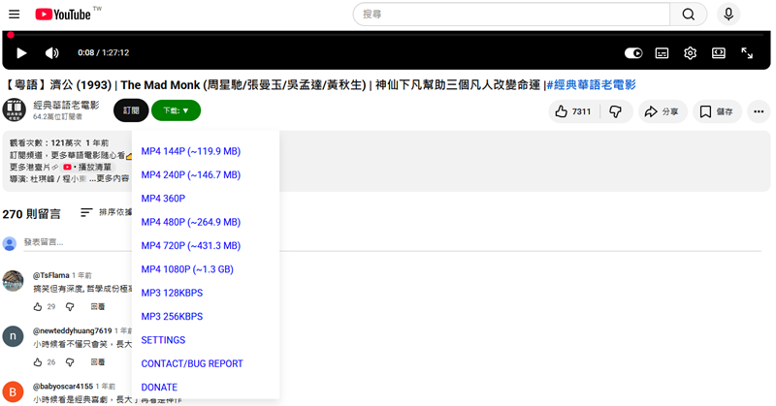This screenshot has height=406, width=776.
Task: Open the more actions ellipsis
Action: (x=759, y=111)
